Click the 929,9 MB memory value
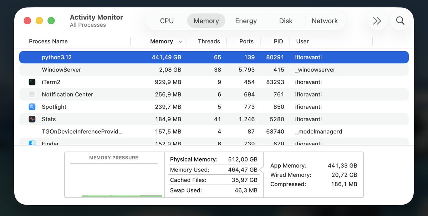 168,82
